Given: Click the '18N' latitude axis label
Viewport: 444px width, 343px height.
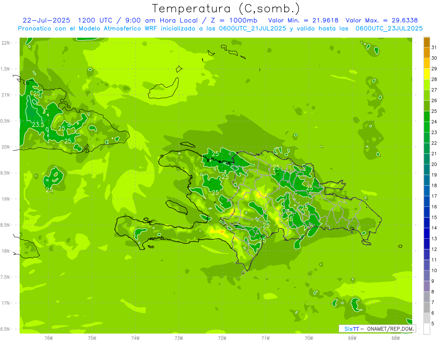Looking at the screenshot, I should (5, 251).
